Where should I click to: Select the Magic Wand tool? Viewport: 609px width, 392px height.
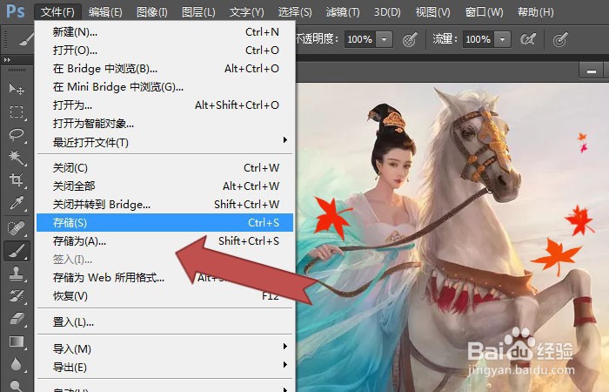[x=17, y=158]
